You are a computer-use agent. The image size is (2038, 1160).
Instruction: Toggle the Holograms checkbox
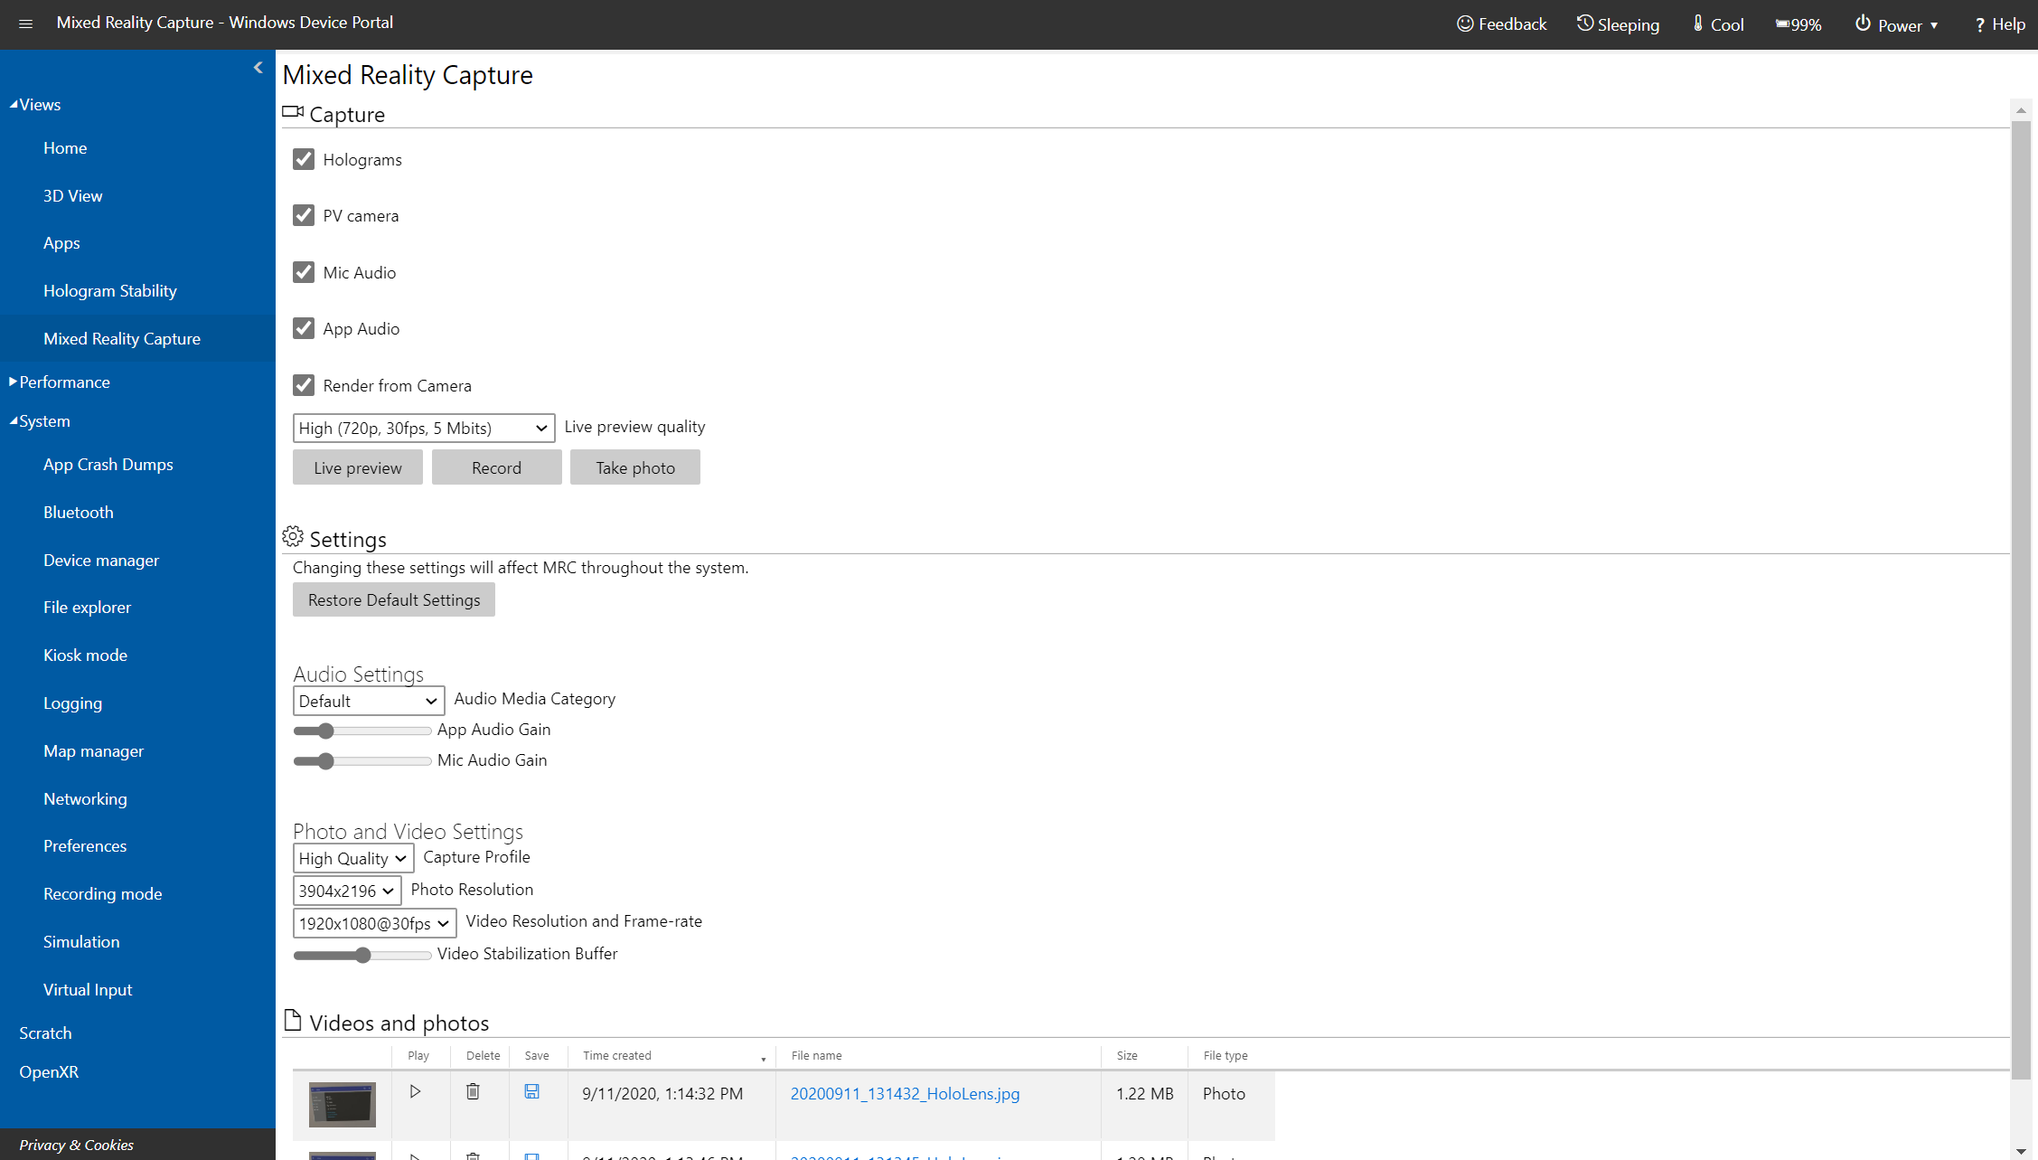(x=304, y=158)
